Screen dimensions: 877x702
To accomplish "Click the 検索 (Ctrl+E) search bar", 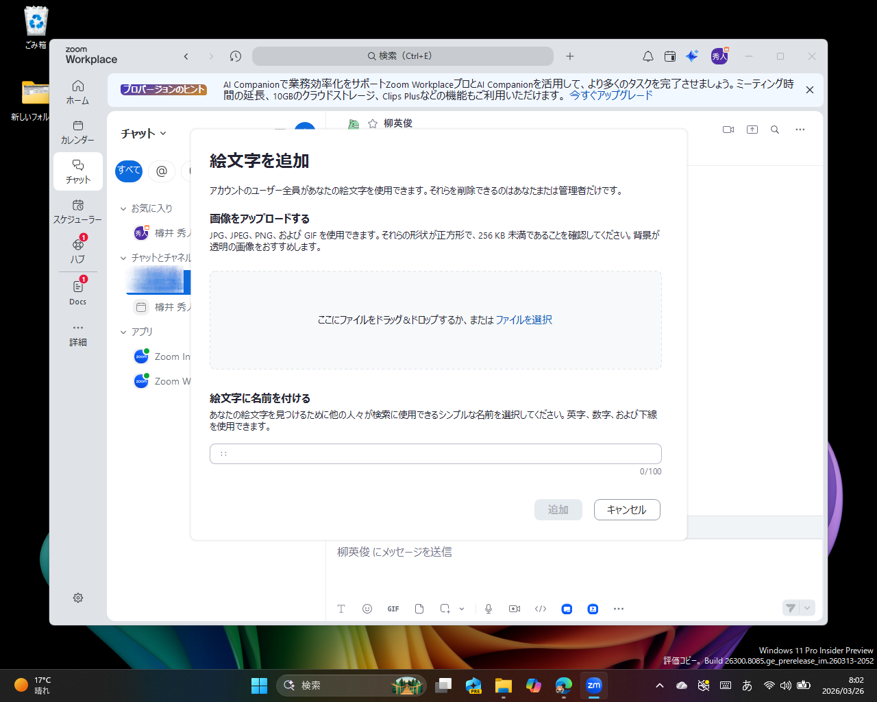I will click(403, 56).
